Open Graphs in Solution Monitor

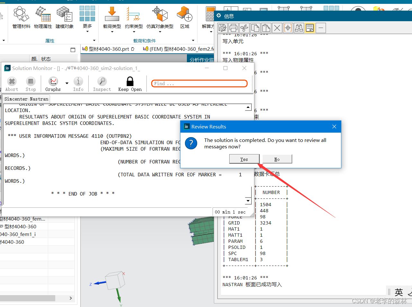click(x=53, y=84)
